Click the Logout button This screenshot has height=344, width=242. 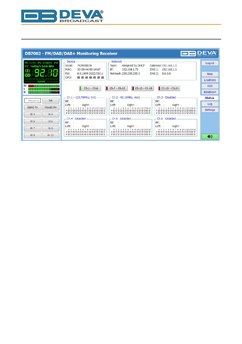[210, 63]
